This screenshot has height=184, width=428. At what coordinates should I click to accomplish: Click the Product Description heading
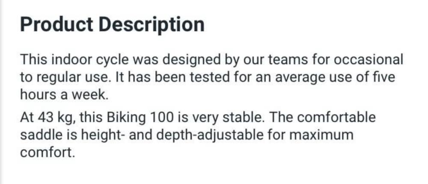point(112,25)
